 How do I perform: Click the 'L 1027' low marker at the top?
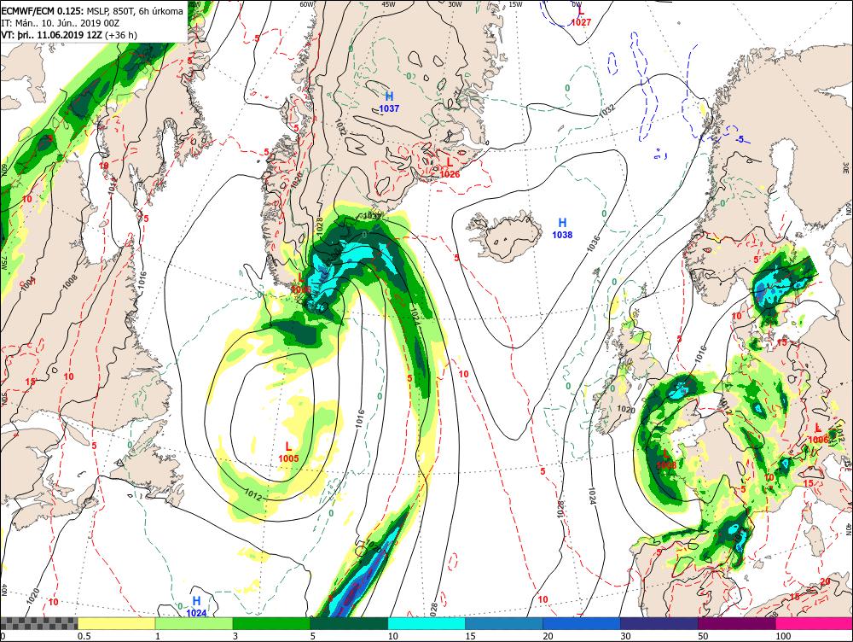pos(580,16)
